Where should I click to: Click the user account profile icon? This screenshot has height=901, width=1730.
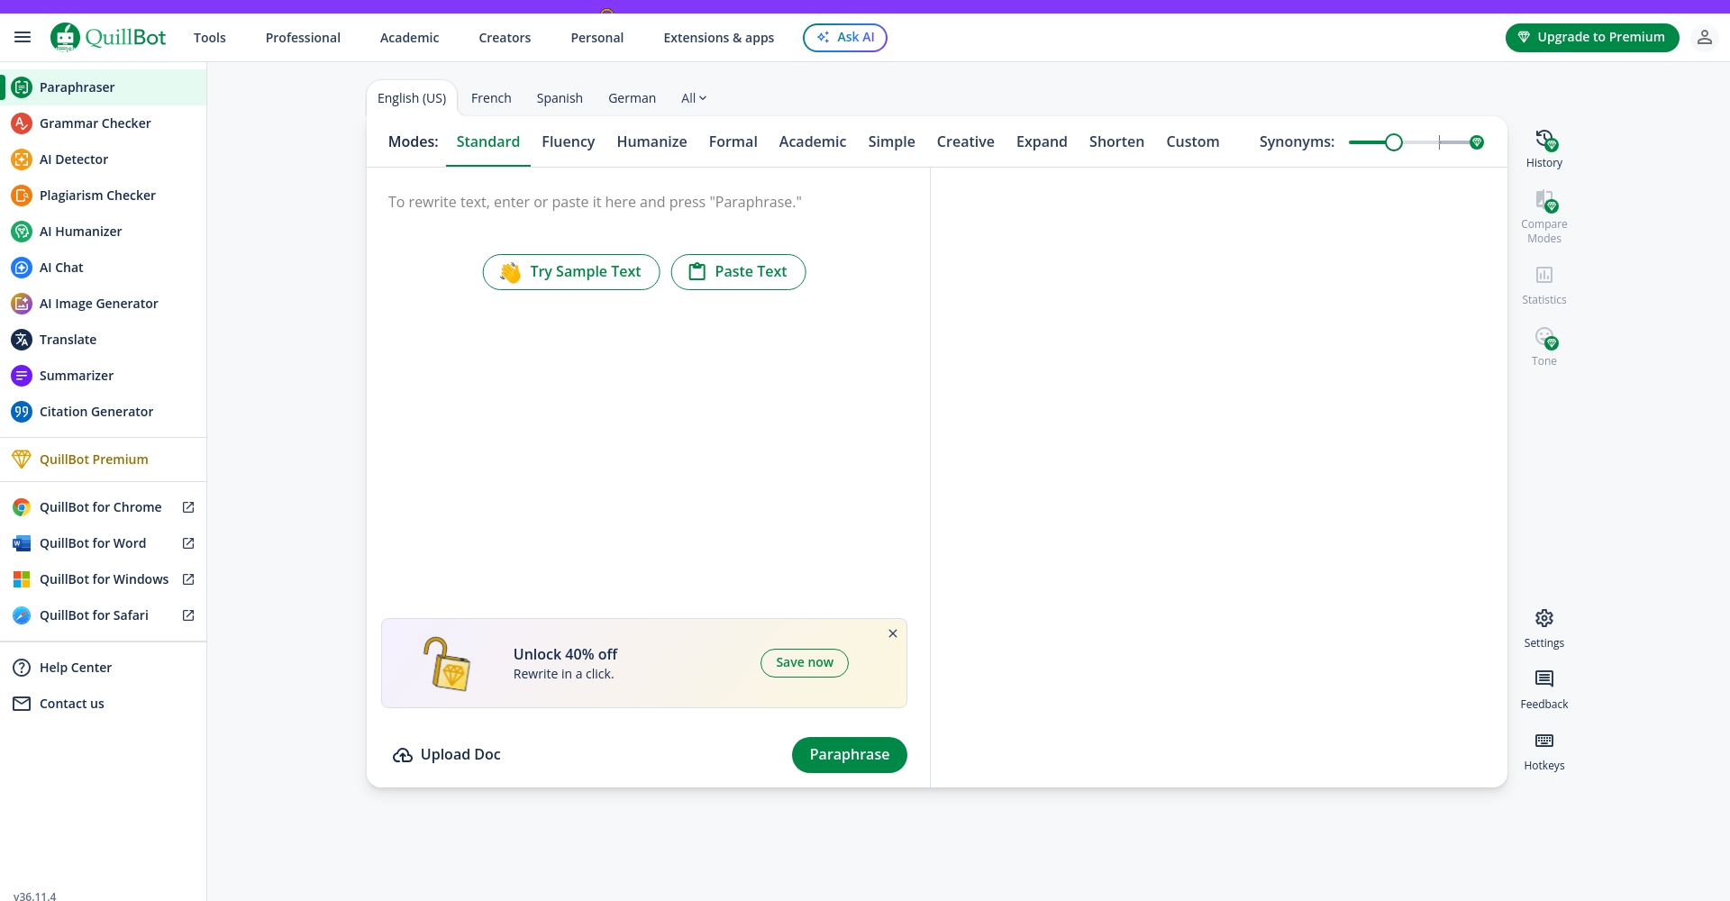point(1704,38)
